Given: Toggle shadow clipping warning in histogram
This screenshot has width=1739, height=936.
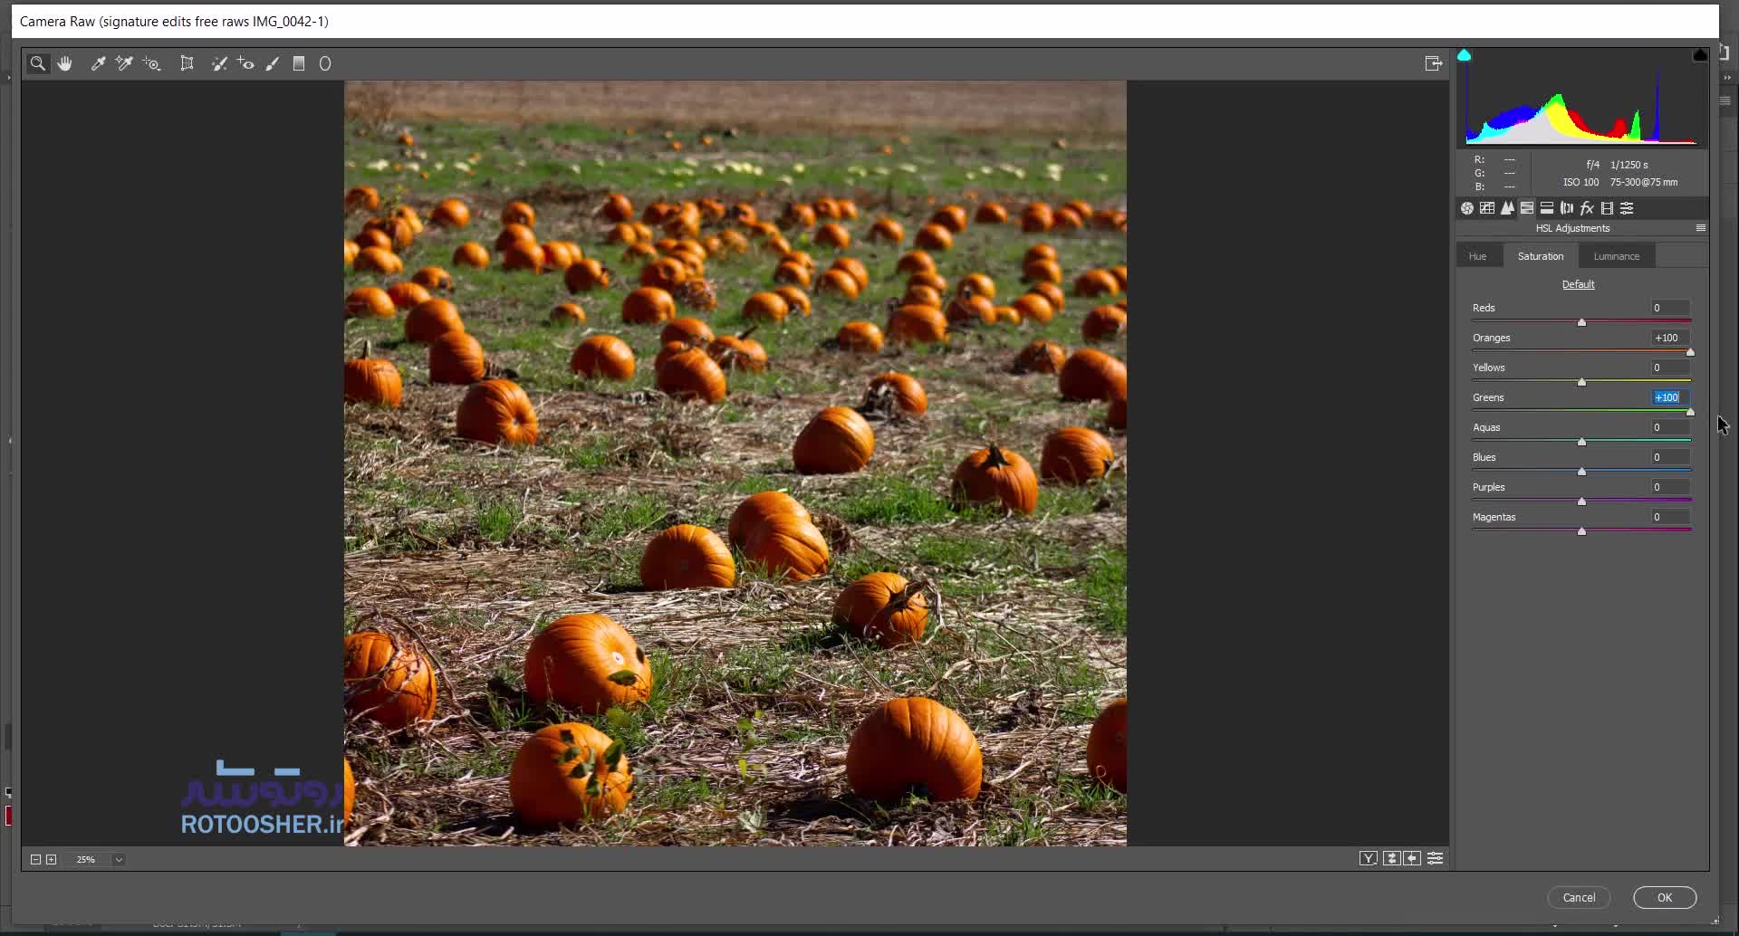Looking at the screenshot, I should 1464,55.
